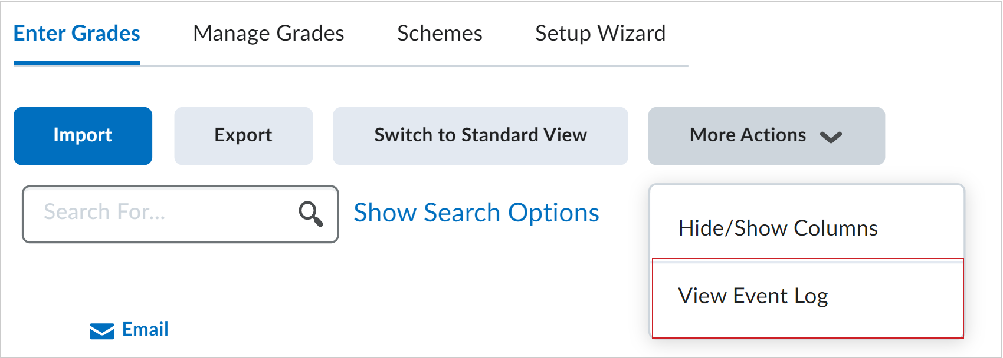Viewport: 1003px width, 358px height.
Task: Switch to the Manage Grades tab
Action: coord(268,34)
